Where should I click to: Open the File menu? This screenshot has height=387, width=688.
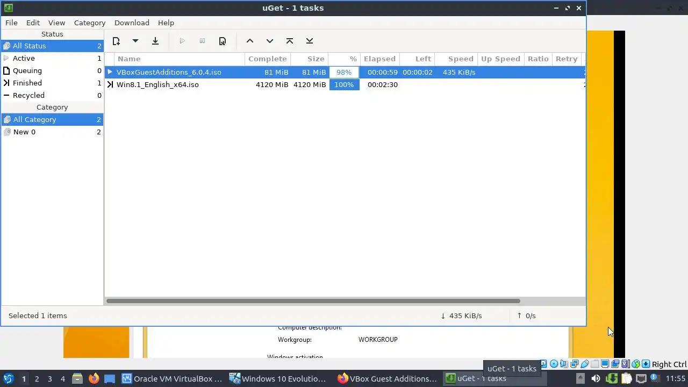point(11,23)
